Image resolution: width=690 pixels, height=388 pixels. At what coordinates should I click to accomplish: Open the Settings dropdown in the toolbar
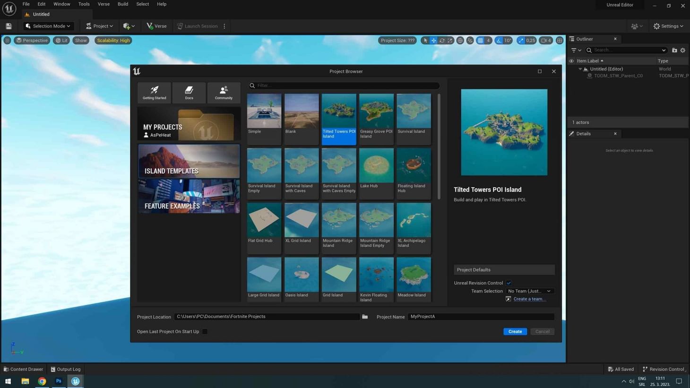pos(668,26)
